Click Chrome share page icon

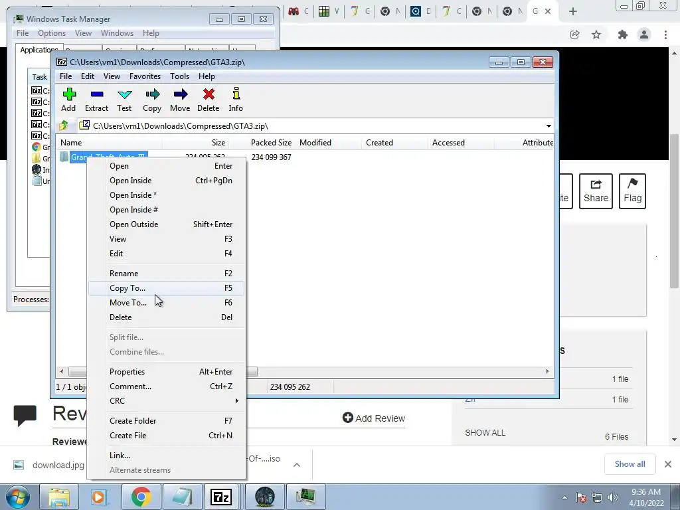tap(575, 35)
